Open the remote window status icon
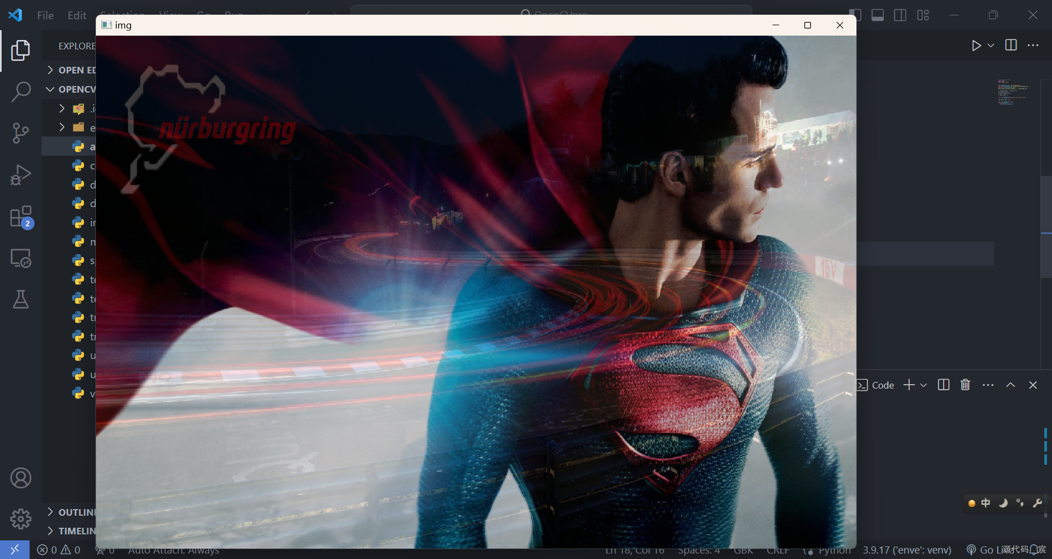This screenshot has width=1052, height=559. [x=15, y=550]
